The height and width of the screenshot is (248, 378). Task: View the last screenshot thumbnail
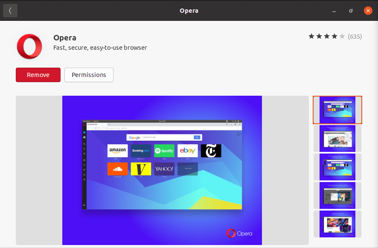[337, 224]
